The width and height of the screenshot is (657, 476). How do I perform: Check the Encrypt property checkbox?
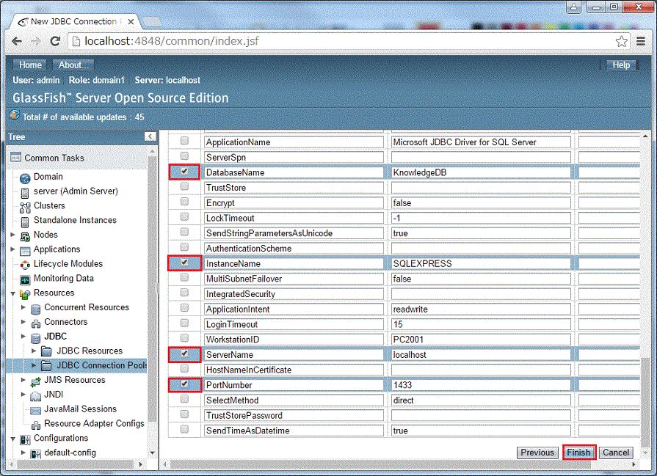[x=184, y=202]
